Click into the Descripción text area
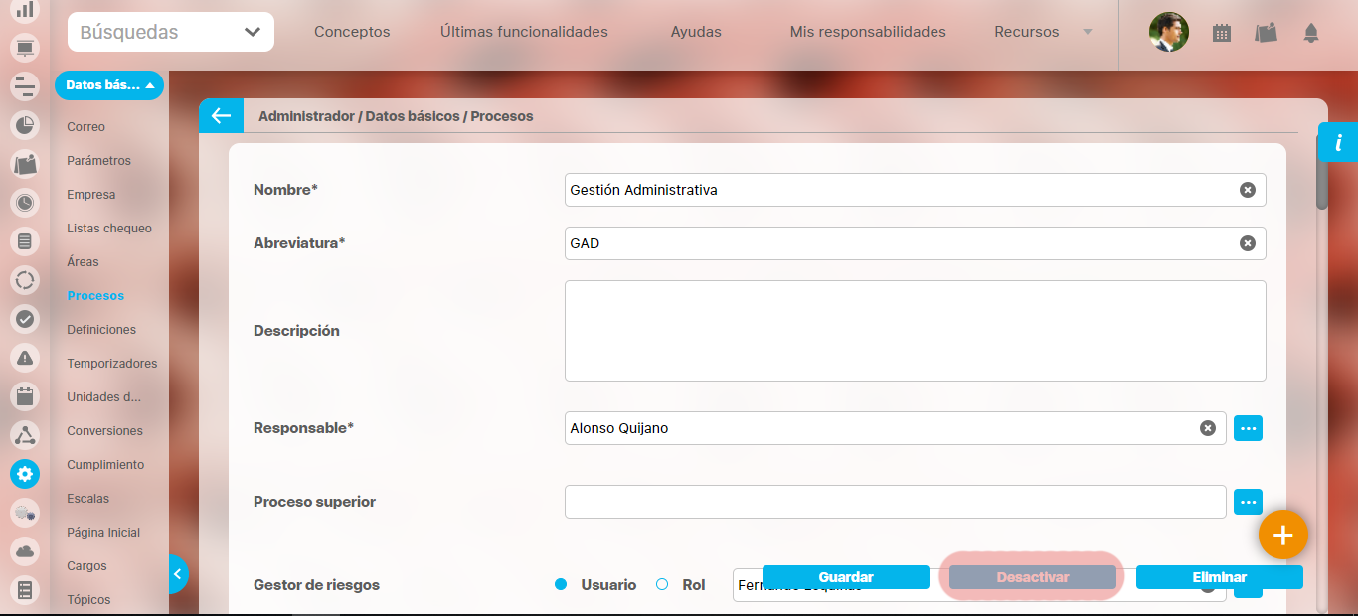Viewport: 1358px width, 616px height. pyautogui.click(x=915, y=331)
